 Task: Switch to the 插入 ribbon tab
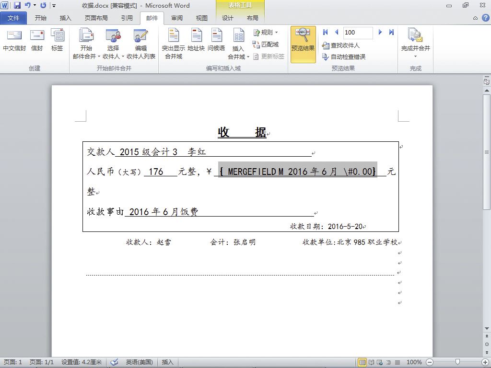click(x=65, y=18)
